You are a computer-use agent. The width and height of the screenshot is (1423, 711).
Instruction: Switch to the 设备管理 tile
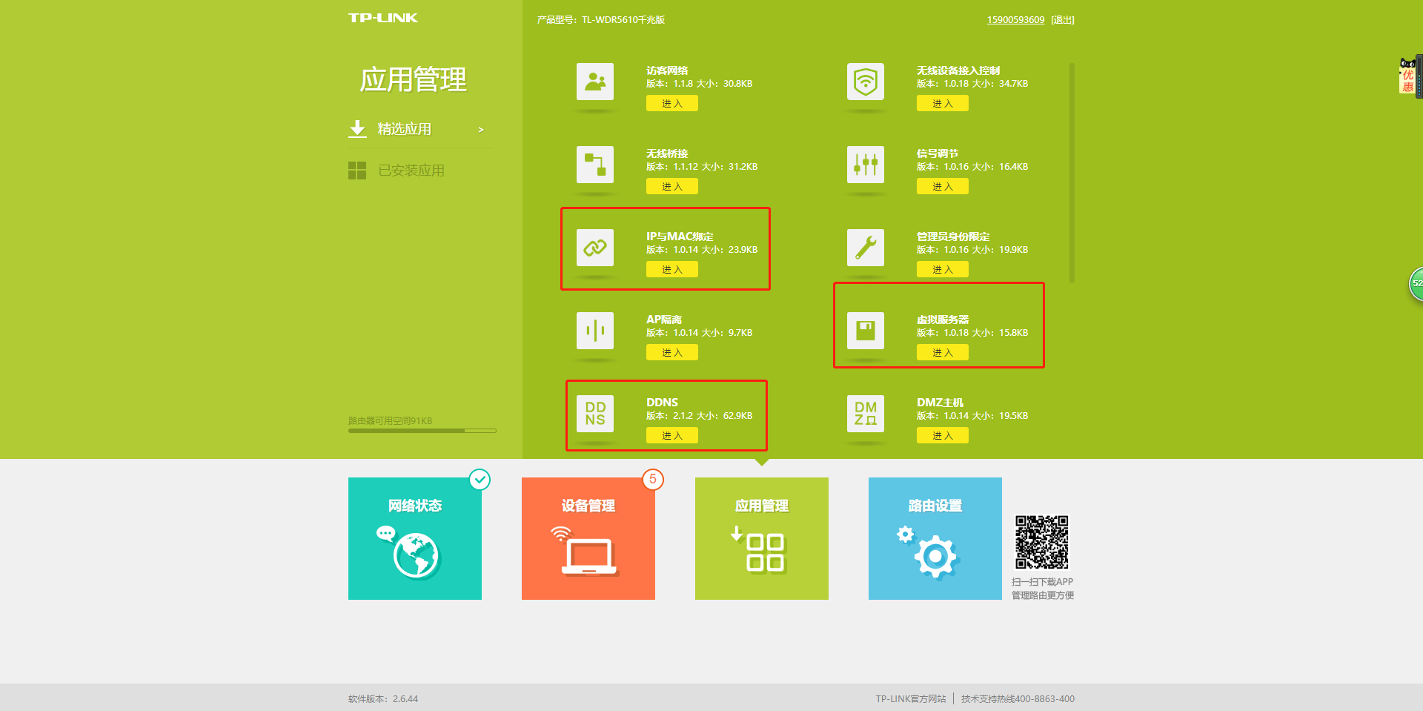(x=588, y=538)
